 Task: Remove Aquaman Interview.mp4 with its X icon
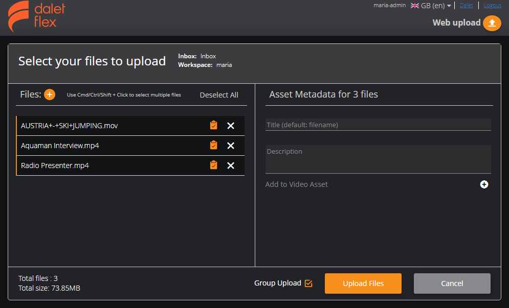tap(231, 145)
